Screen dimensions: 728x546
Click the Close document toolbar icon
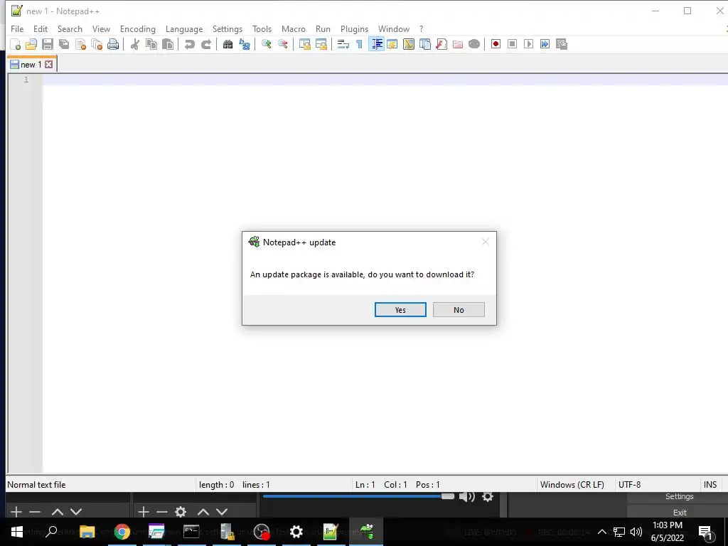click(x=80, y=44)
